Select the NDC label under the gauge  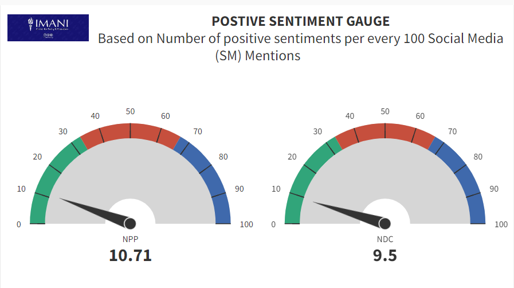click(385, 239)
